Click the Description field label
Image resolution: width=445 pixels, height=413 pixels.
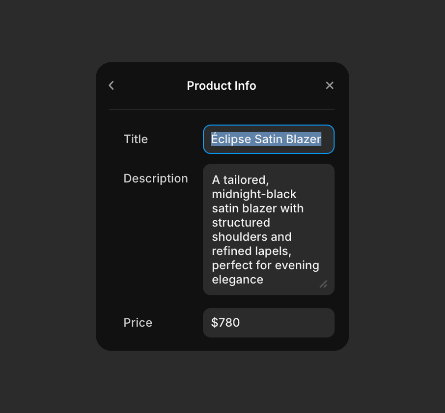point(156,179)
